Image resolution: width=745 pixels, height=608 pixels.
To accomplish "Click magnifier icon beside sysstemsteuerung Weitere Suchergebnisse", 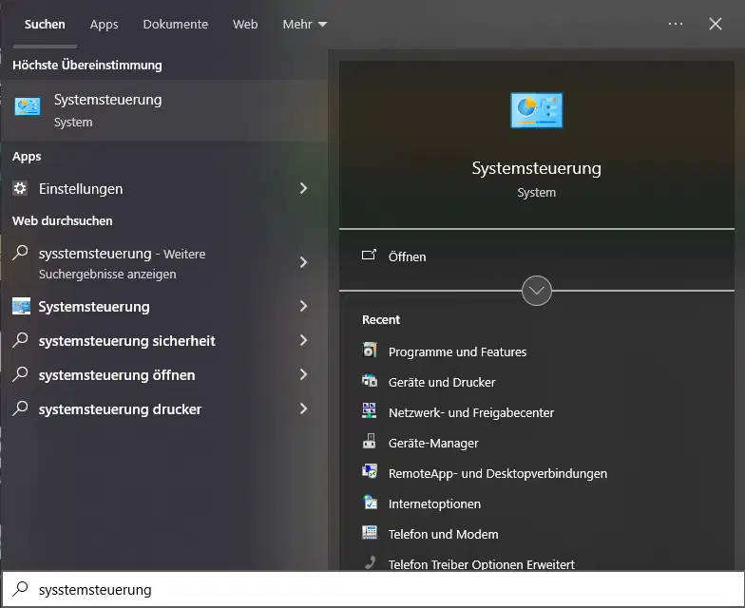I will pyautogui.click(x=20, y=253).
